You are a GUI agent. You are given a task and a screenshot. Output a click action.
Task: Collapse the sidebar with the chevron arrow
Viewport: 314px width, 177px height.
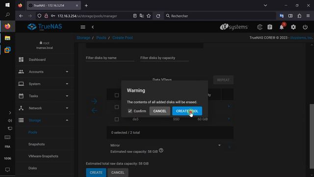coord(93,27)
